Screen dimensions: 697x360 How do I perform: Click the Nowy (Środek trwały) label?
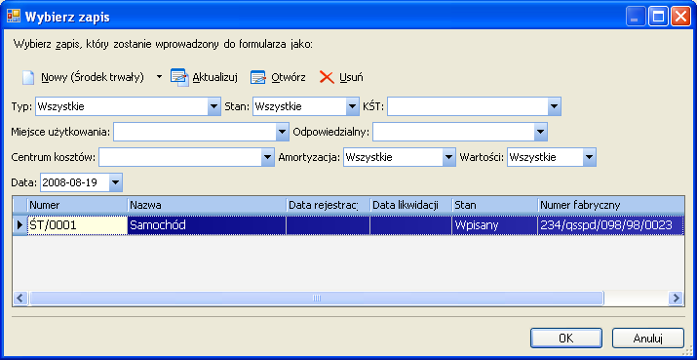pyautogui.click(x=93, y=77)
